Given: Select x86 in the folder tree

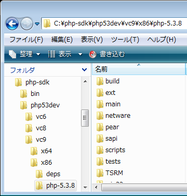Looking at the screenshot, I should coord(46,163).
